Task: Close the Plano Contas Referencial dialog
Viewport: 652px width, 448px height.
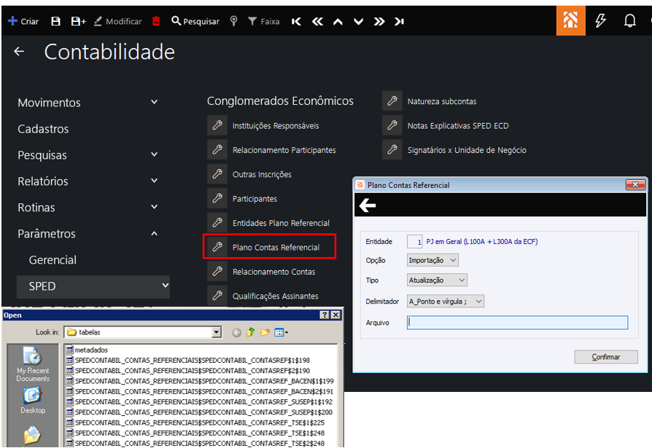Action: click(635, 185)
